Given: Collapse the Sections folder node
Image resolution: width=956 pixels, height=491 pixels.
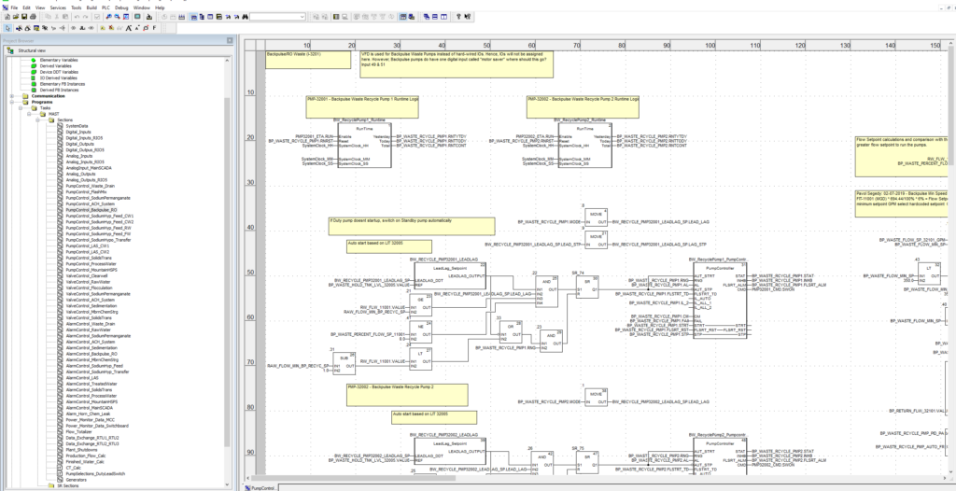Looking at the screenshot, I should [x=36, y=120].
